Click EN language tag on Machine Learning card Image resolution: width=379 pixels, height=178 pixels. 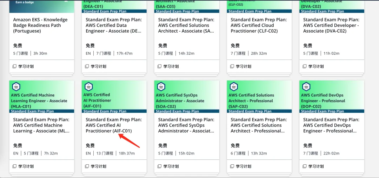pyautogui.click(x=16, y=153)
